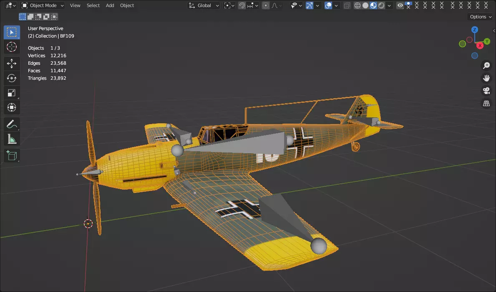Viewport: 496px width, 292px height.
Task: Click the Triangles count 23,892
Action: click(x=58, y=78)
